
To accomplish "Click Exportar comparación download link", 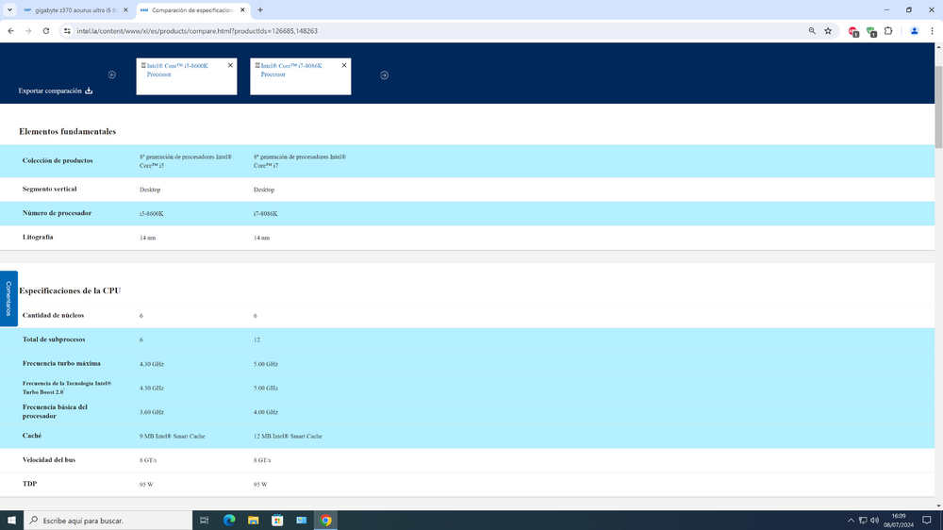I will pyautogui.click(x=56, y=91).
